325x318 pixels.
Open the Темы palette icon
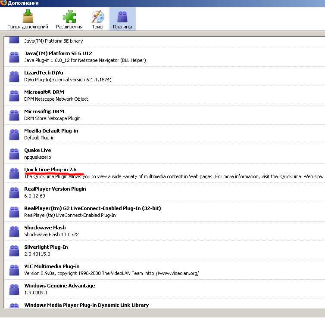click(x=98, y=16)
